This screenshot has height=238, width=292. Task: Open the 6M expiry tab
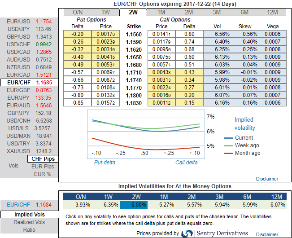coord(244,12)
